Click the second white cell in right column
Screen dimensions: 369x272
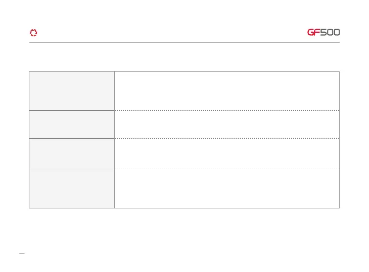pos(227,125)
